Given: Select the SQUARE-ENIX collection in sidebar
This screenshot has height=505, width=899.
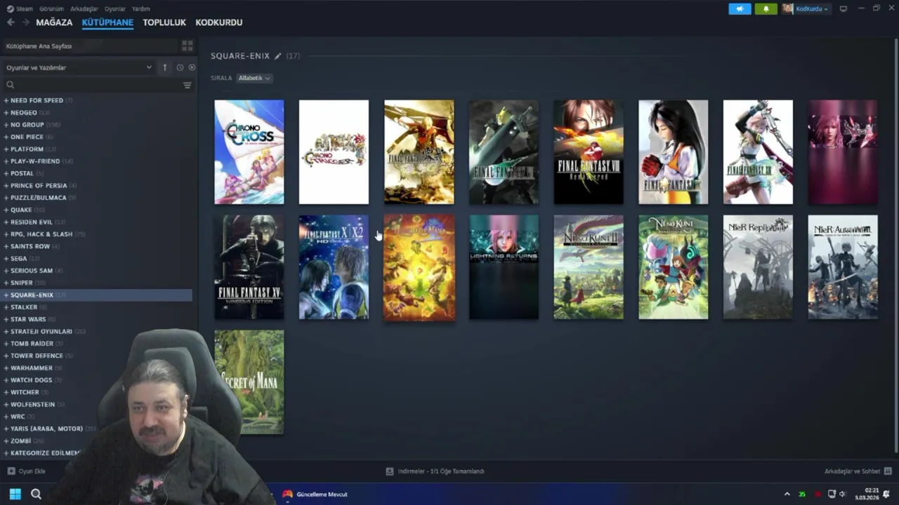Looking at the screenshot, I should [x=96, y=295].
